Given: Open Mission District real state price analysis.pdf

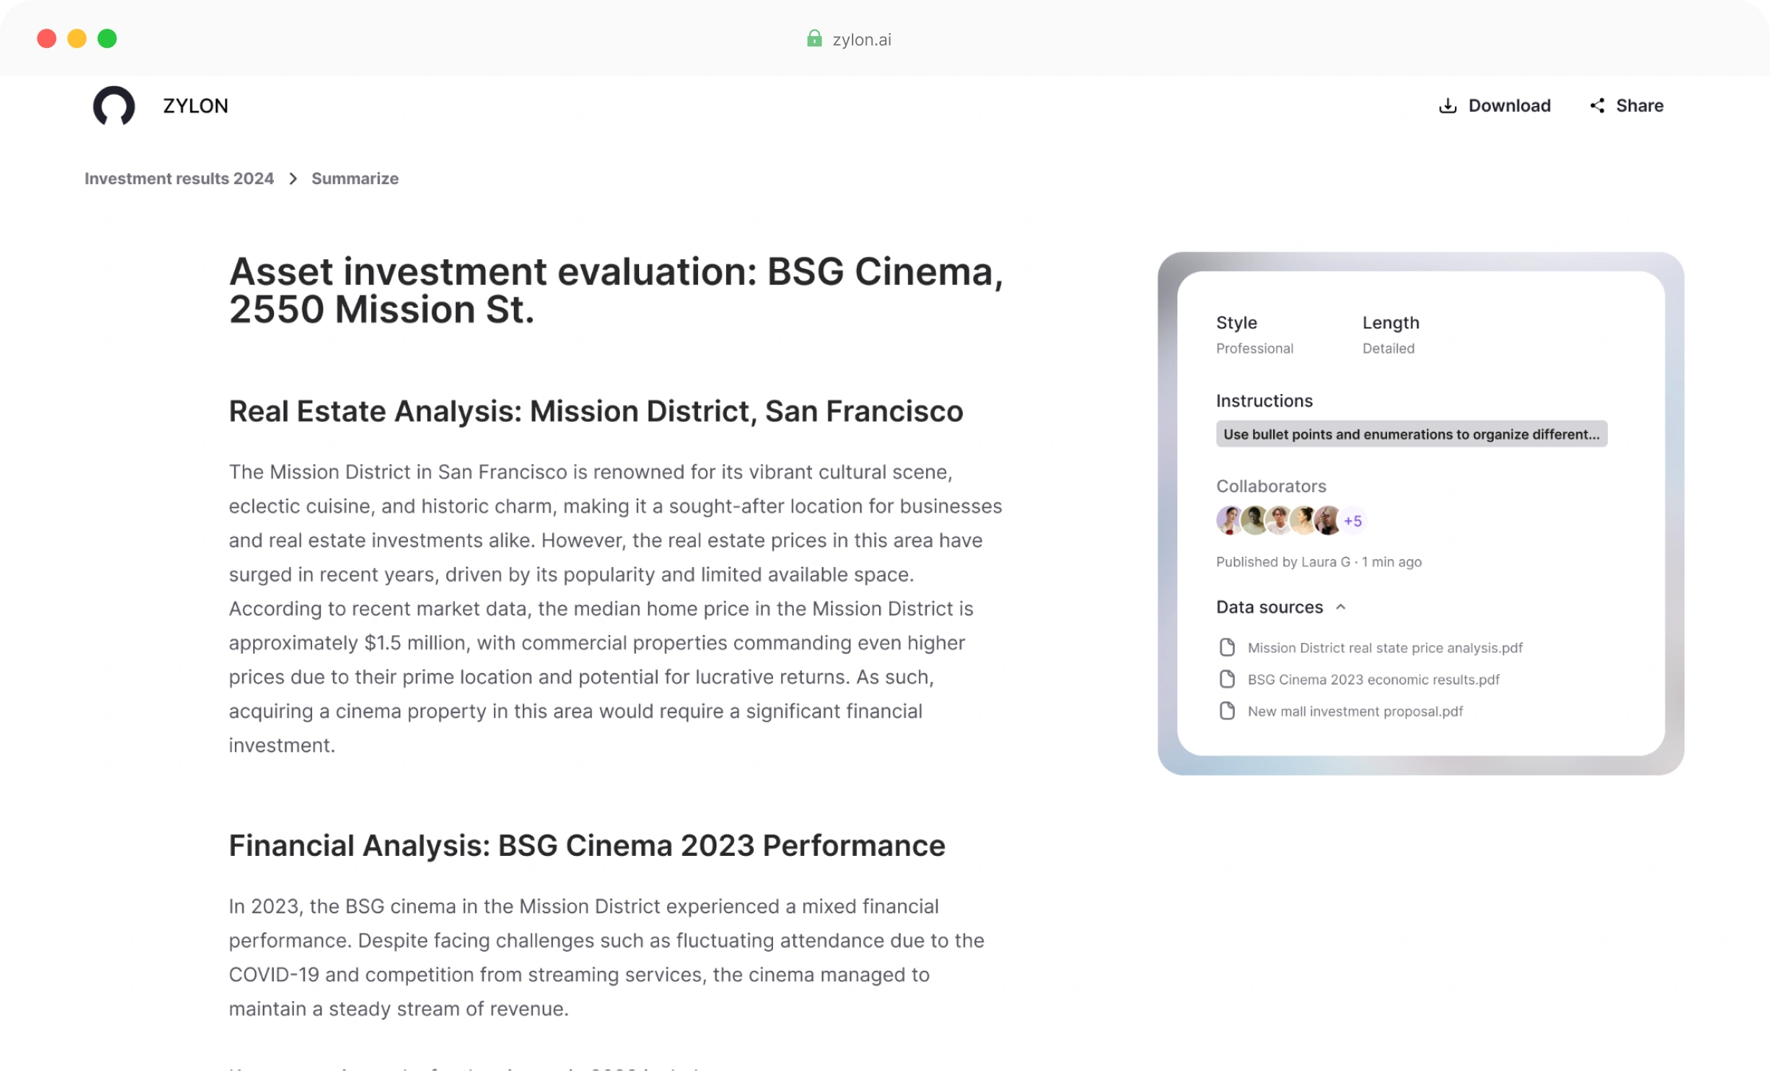Looking at the screenshot, I should [1384, 647].
